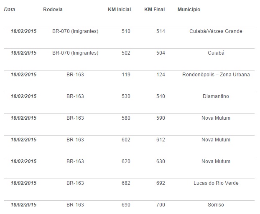Click KM Inicial value 119
Screen dimensions: 260x214
click(x=126, y=75)
